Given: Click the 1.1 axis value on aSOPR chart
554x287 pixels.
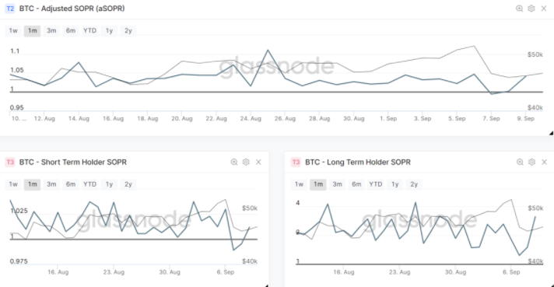Looking at the screenshot, I should (x=15, y=51).
